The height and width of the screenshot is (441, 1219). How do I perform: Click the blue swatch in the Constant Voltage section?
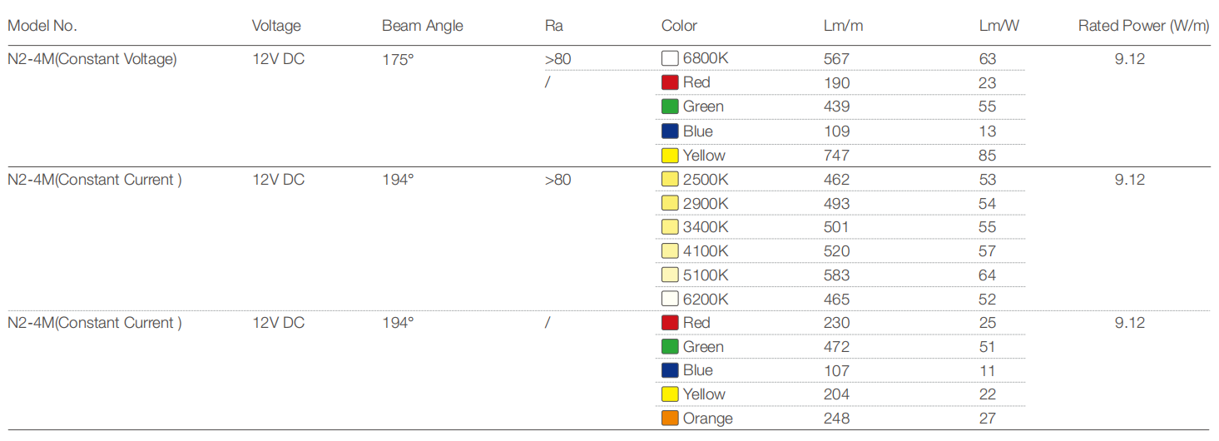tap(670, 131)
